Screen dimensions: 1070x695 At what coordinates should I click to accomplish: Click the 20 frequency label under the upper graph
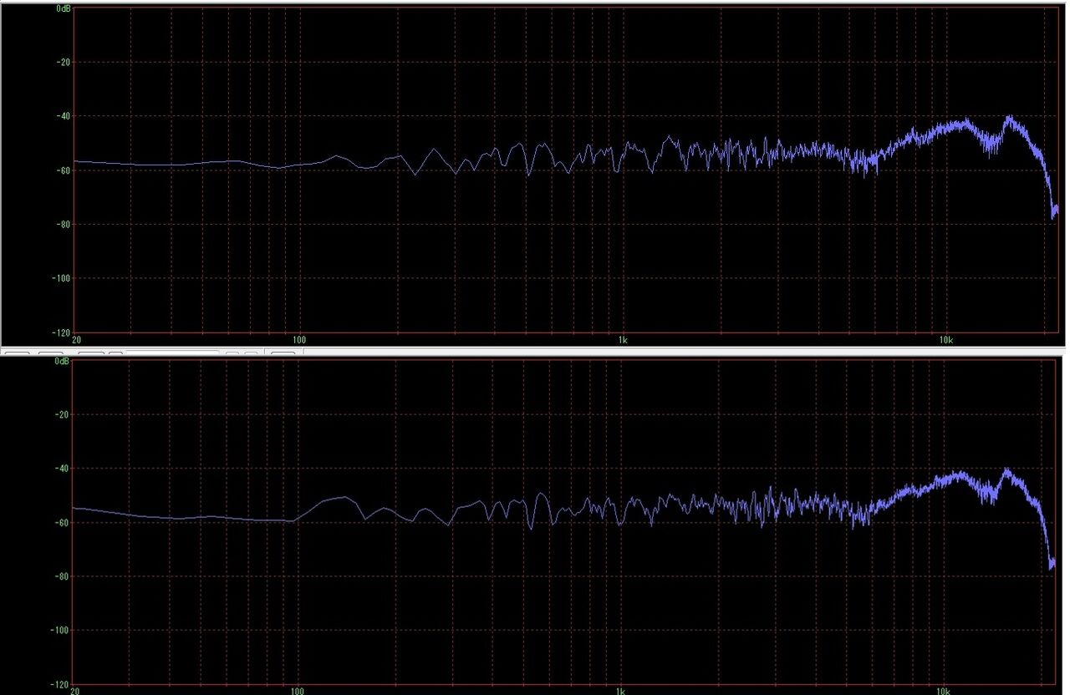click(77, 340)
